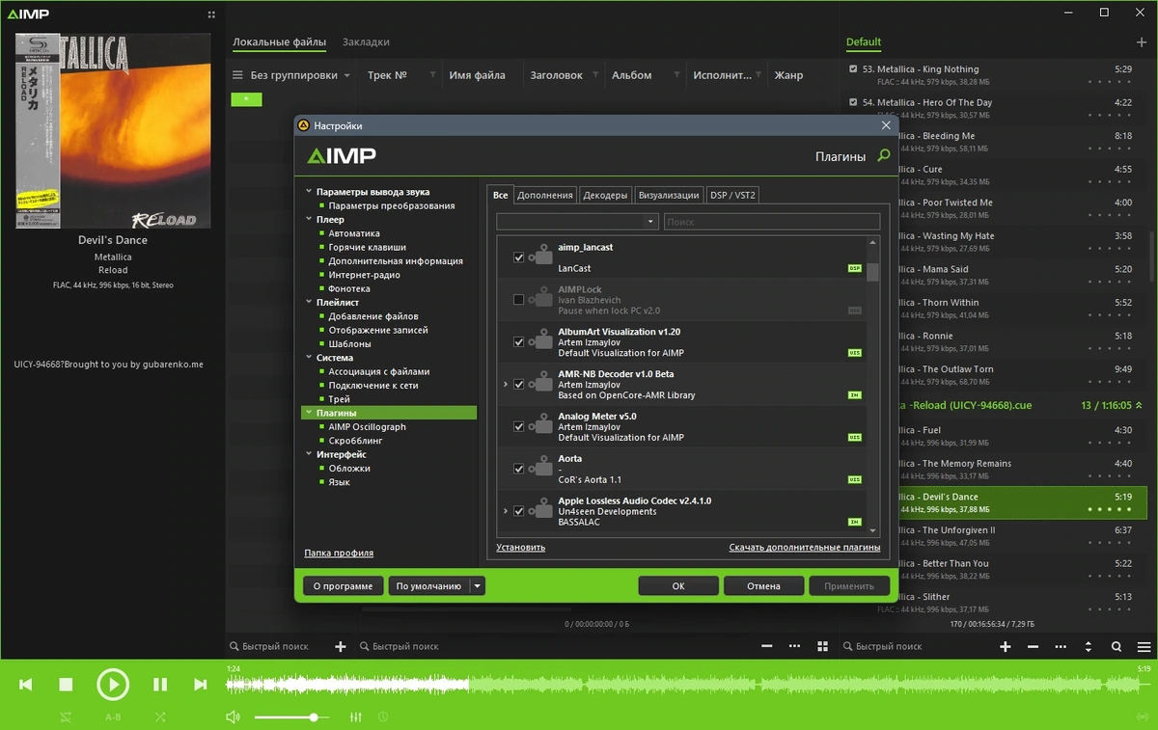1158x730 pixels.
Task: Open the sleep timer clock icon
Action: pyautogui.click(x=383, y=717)
